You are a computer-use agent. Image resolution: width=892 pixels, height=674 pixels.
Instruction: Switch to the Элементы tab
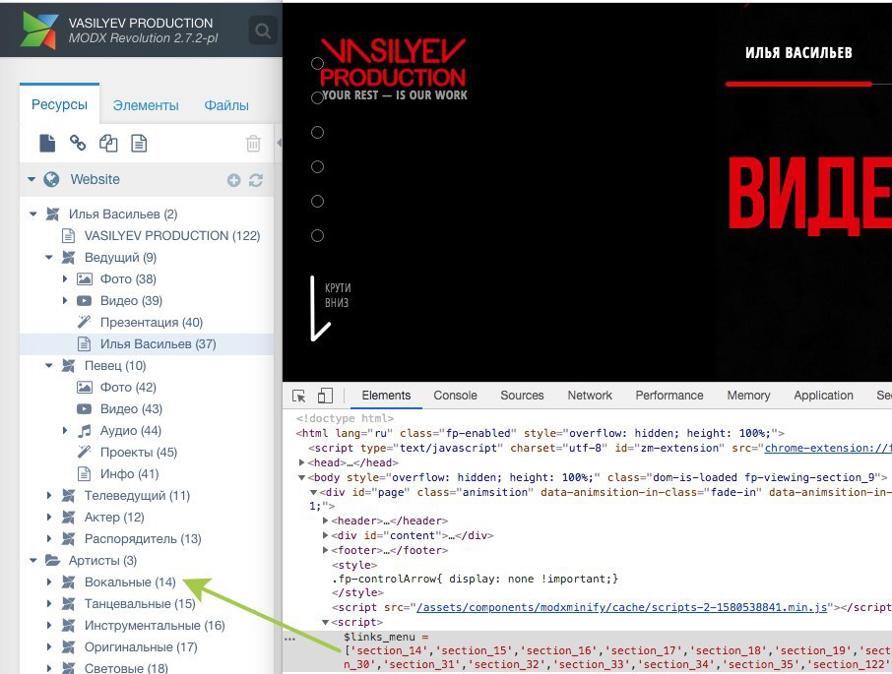click(146, 105)
